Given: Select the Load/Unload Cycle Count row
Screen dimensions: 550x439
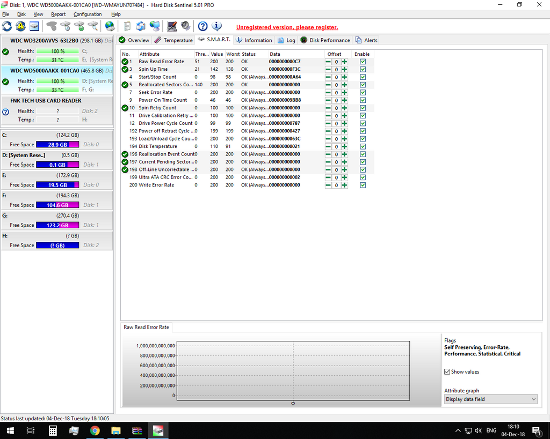Looking at the screenshot, I should tap(248, 139).
